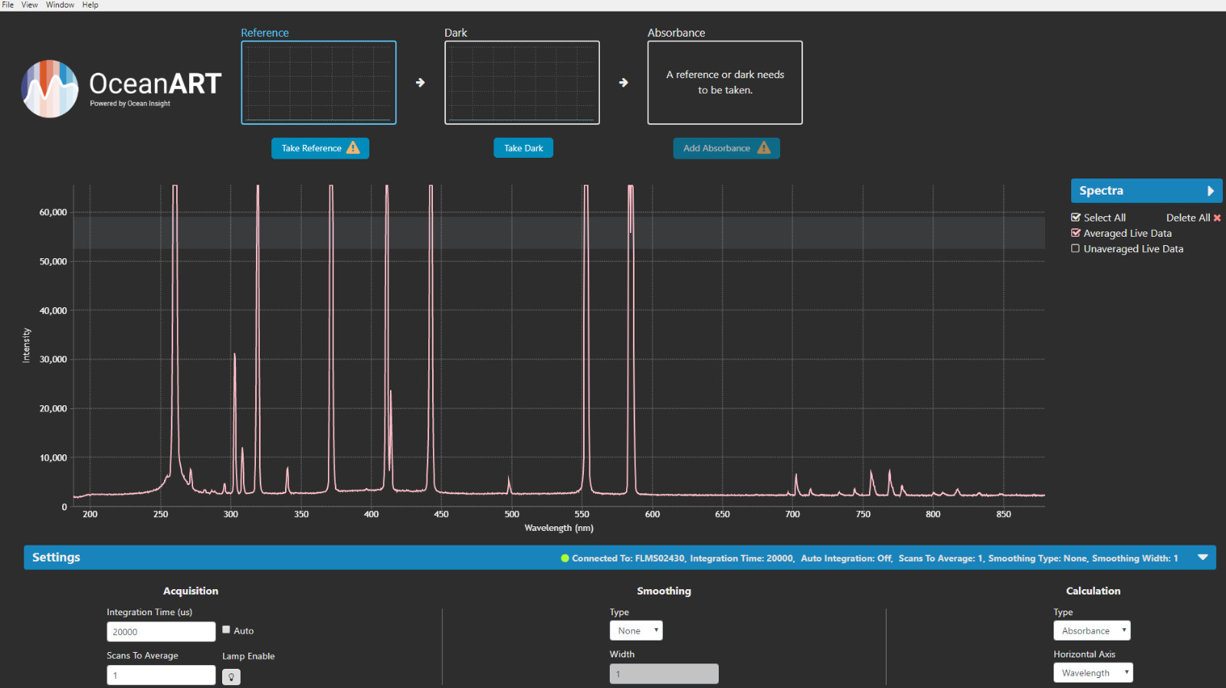The image size is (1226, 688).
Task: Open the File menu
Action: [x=8, y=5]
